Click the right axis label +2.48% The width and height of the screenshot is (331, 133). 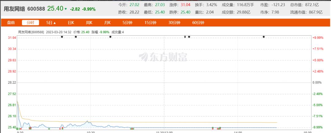(318, 71)
